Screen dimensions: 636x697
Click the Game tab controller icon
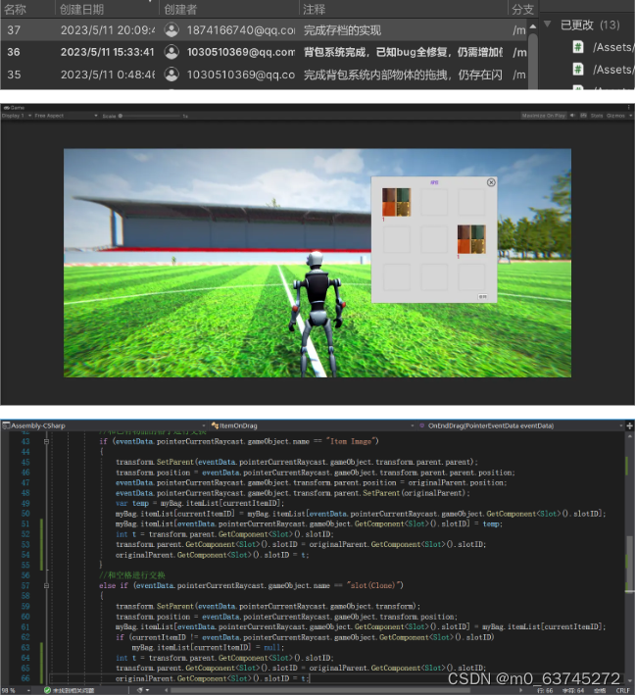[x=6, y=108]
